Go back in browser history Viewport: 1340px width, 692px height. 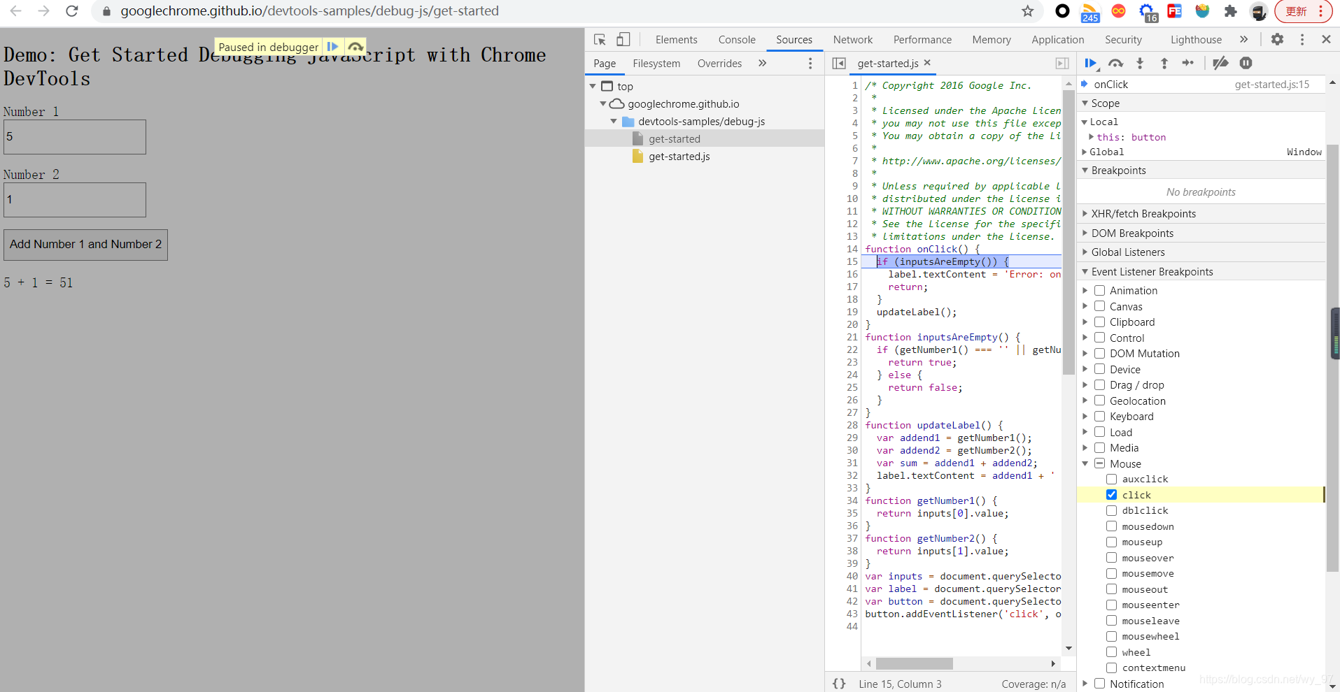coord(15,11)
